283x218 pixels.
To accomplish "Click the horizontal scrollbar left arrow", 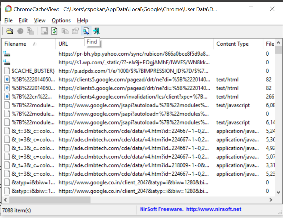I will [5, 200].
